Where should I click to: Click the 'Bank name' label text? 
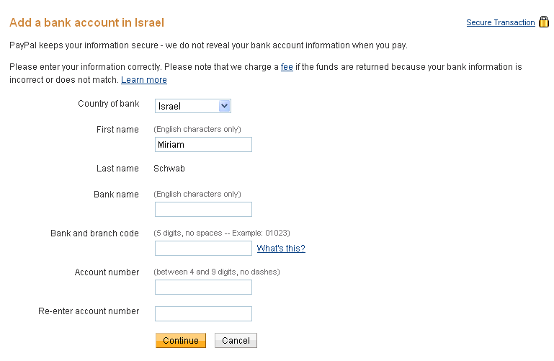pos(116,195)
